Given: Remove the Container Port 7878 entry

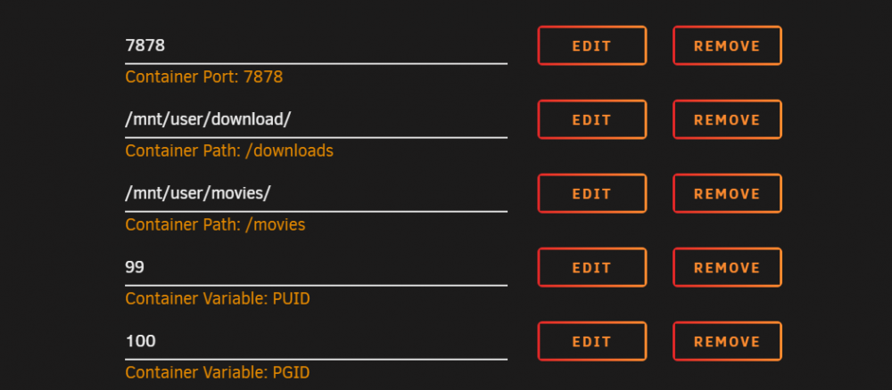Looking at the screenshot, I should (727, 45).
